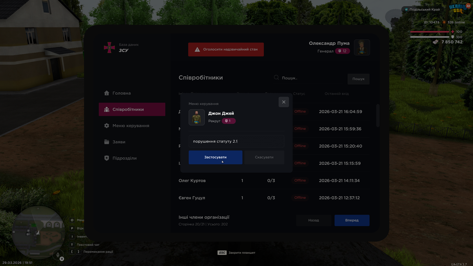Click the rank badge next to Рекрут
This screenshot has width=473, height=266.
228,121
